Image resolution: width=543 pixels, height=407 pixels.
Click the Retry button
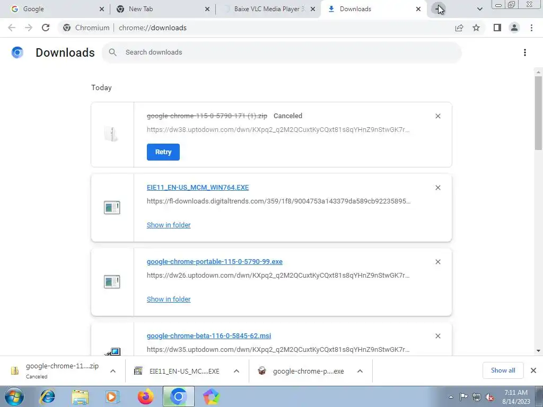coord(163,152)
